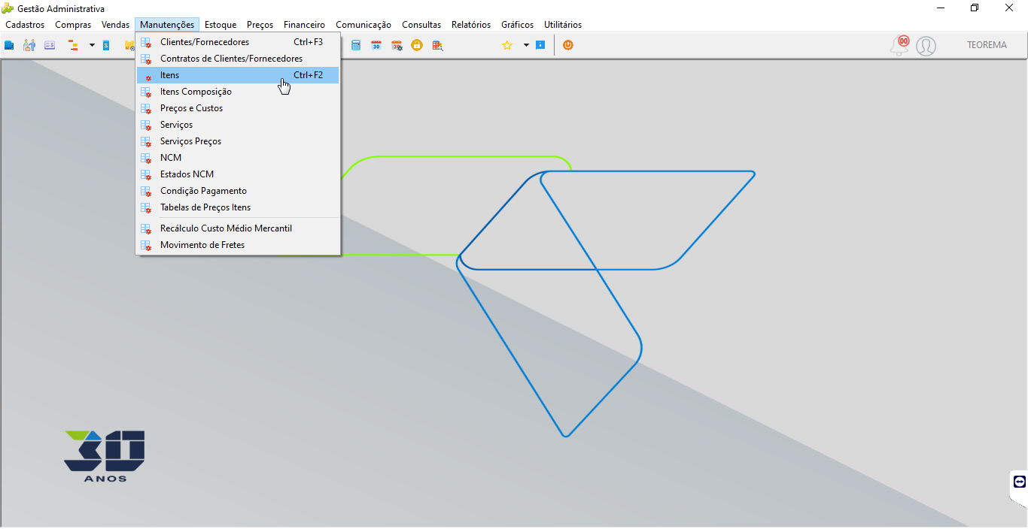Click the blue building icon in toolbar

click(x=9, y=45)
